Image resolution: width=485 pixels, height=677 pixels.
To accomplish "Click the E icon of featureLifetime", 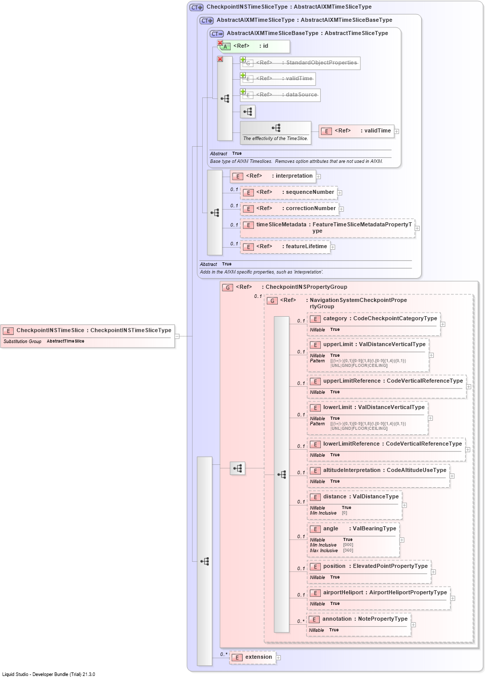I will (248, 247).
